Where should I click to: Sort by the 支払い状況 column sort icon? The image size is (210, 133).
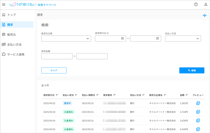click(76, 95)
